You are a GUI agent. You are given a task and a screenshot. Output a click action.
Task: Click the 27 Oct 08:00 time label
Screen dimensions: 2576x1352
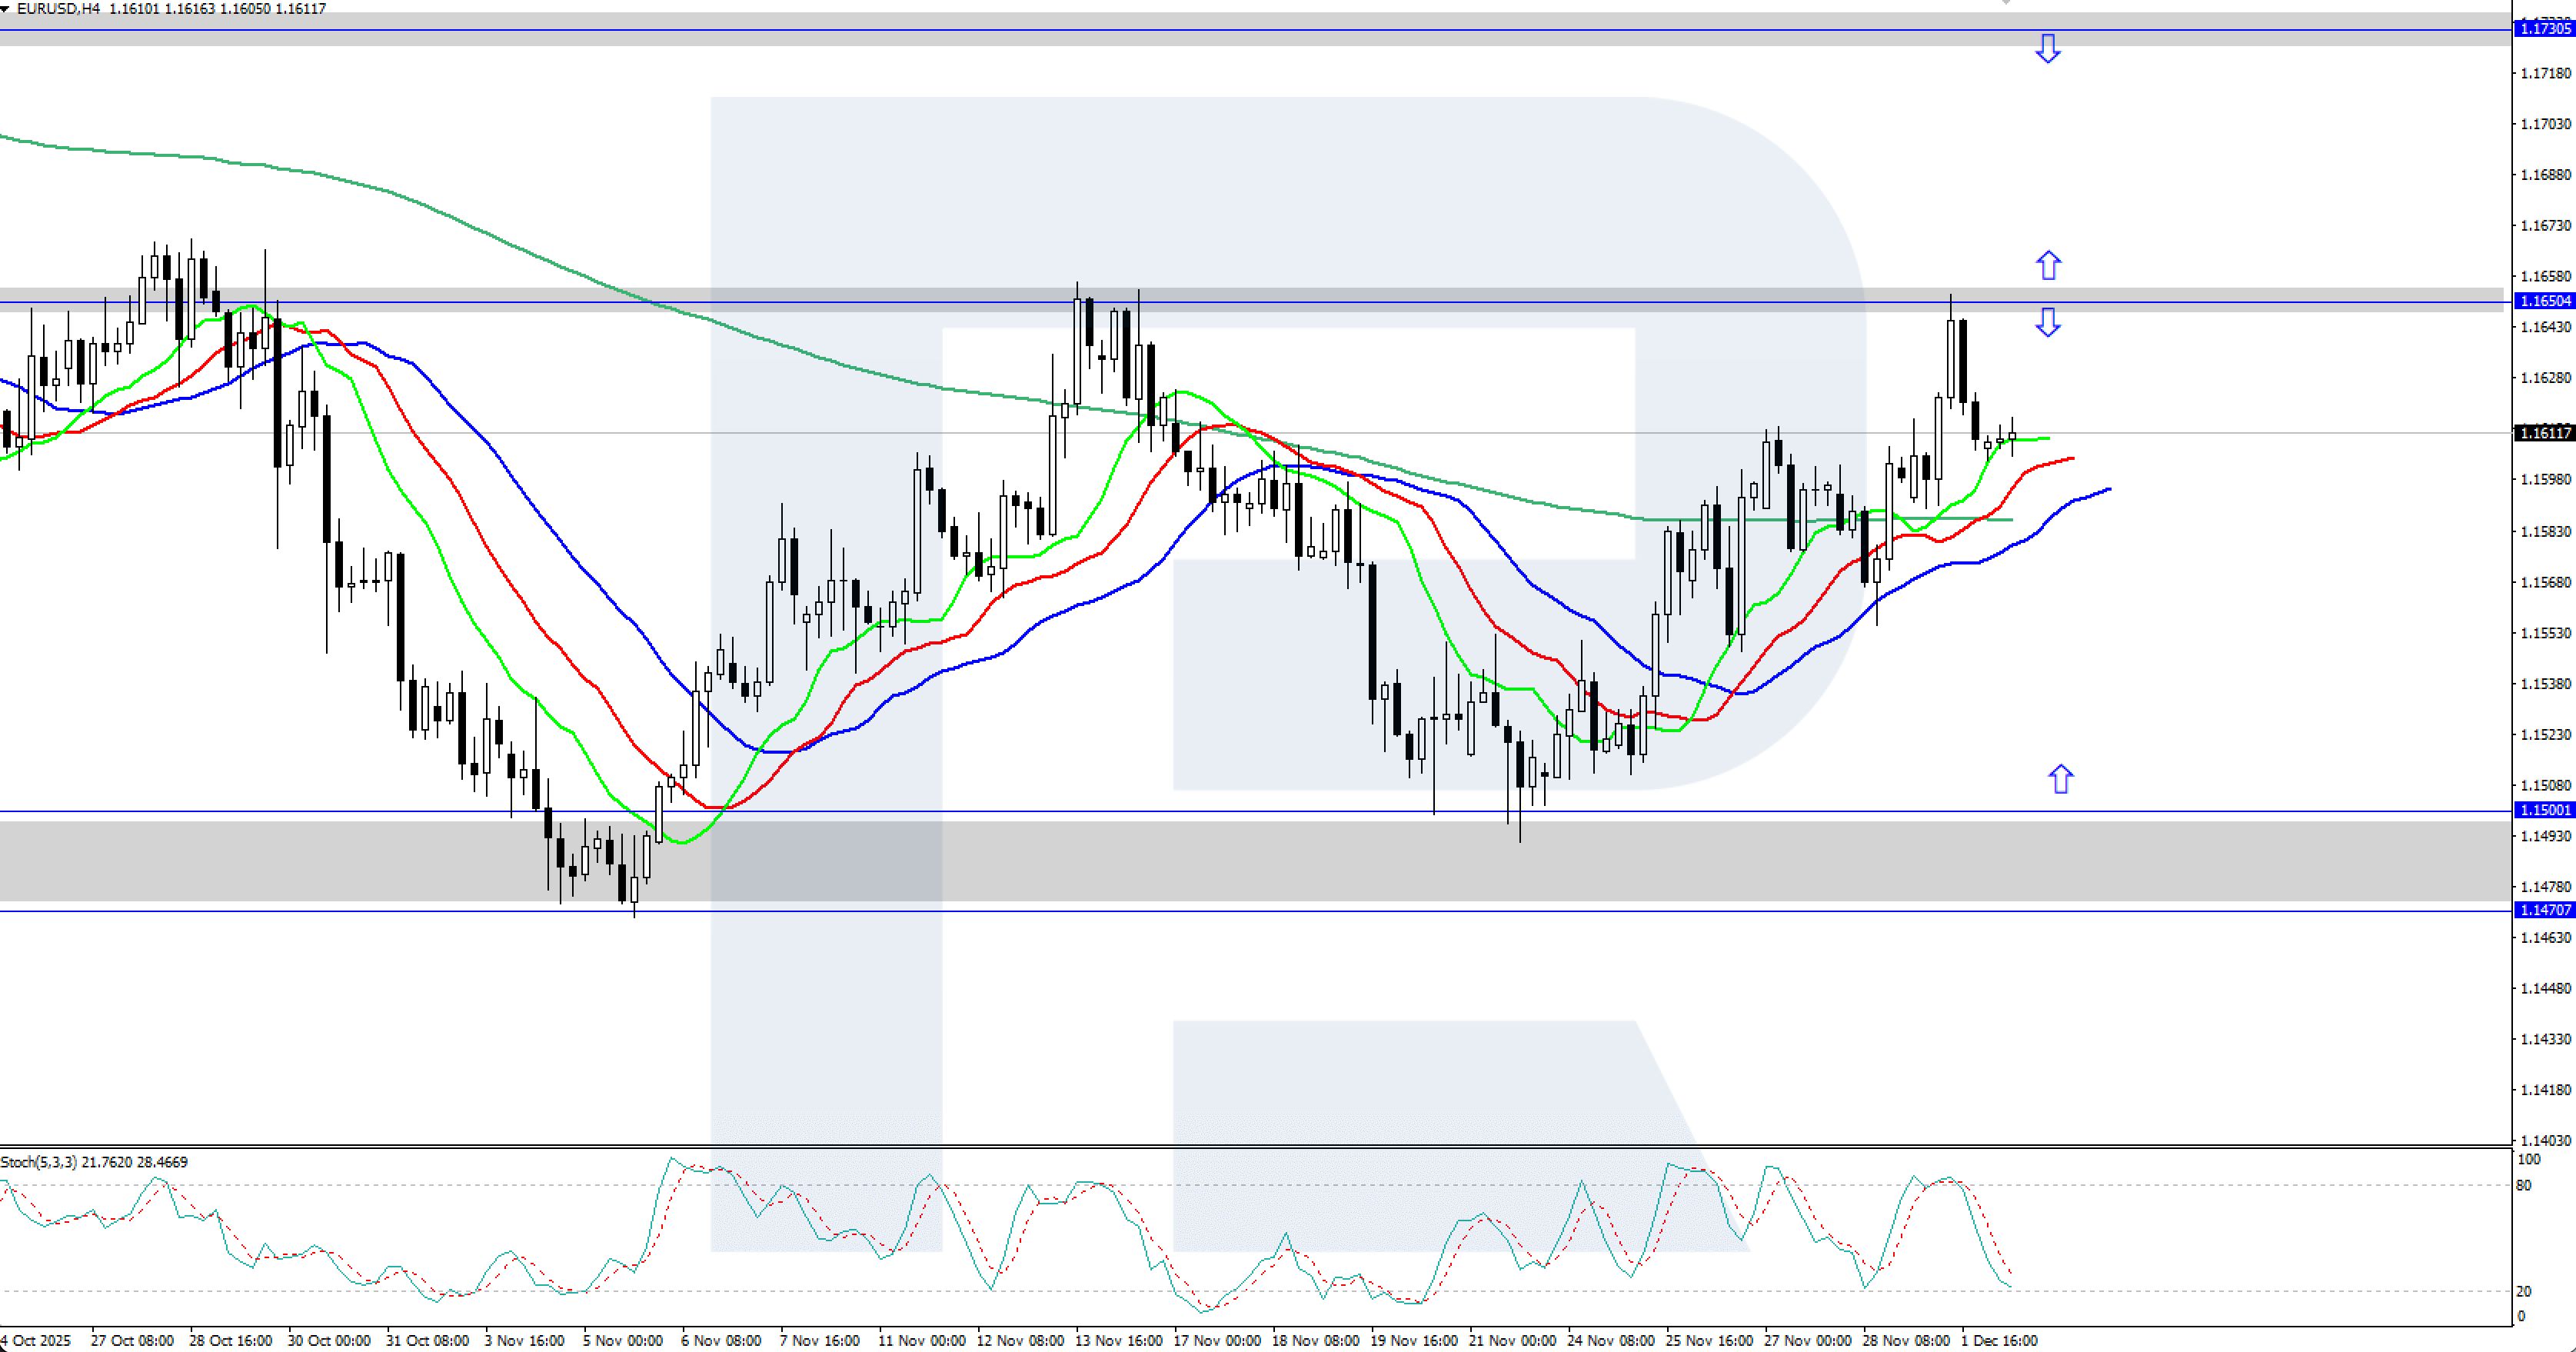131,1340
